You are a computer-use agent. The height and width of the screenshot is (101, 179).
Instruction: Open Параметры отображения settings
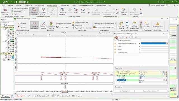pos(134,25)
